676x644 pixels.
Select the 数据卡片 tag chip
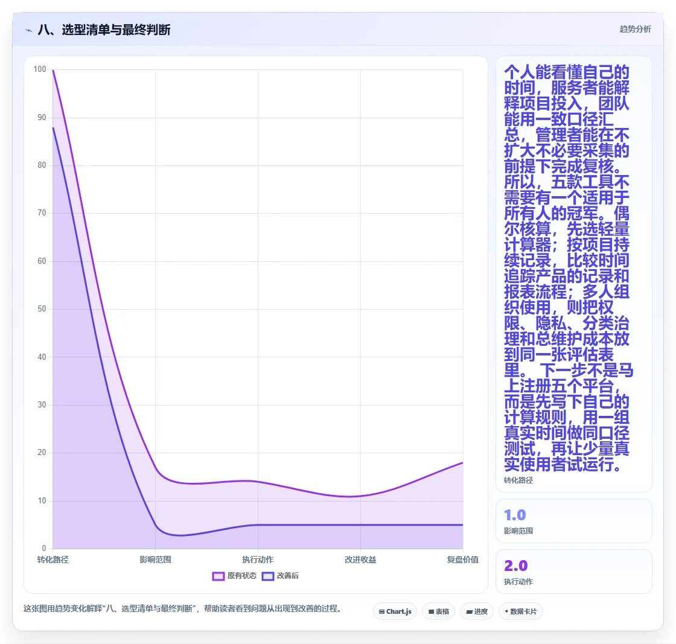click(x=520, y=611)
